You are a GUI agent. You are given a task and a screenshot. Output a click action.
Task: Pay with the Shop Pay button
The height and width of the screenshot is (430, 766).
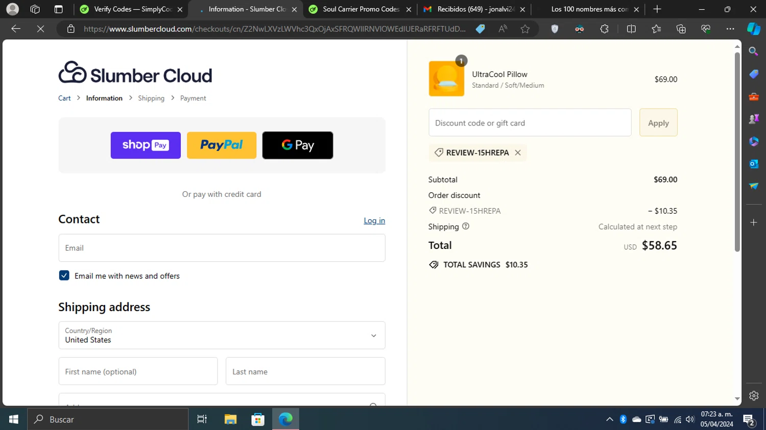(146, 145)
